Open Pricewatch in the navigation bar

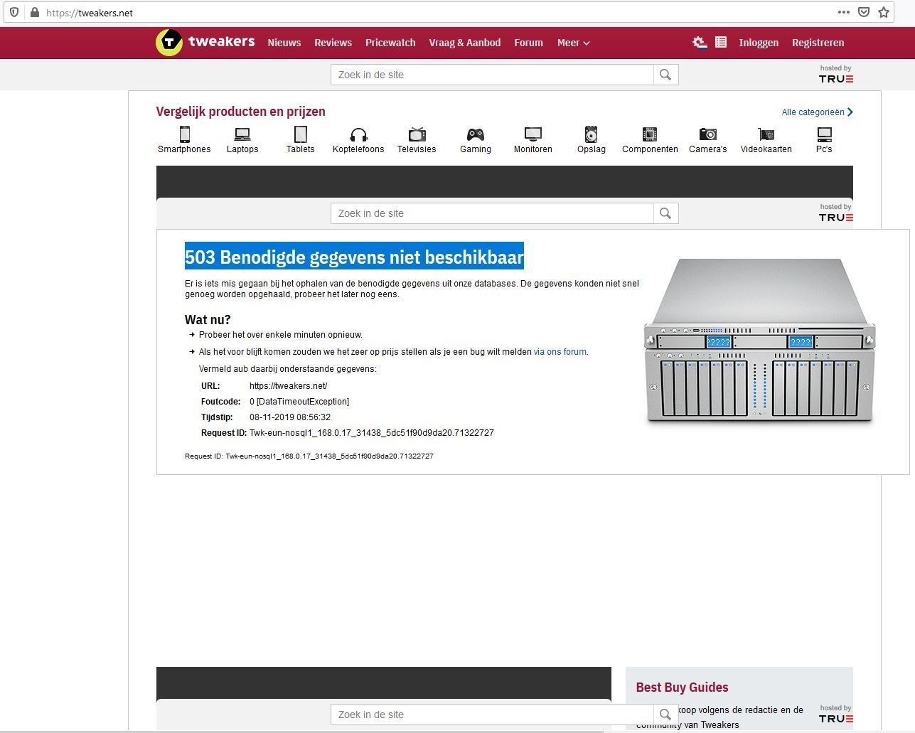pos(390,43)
